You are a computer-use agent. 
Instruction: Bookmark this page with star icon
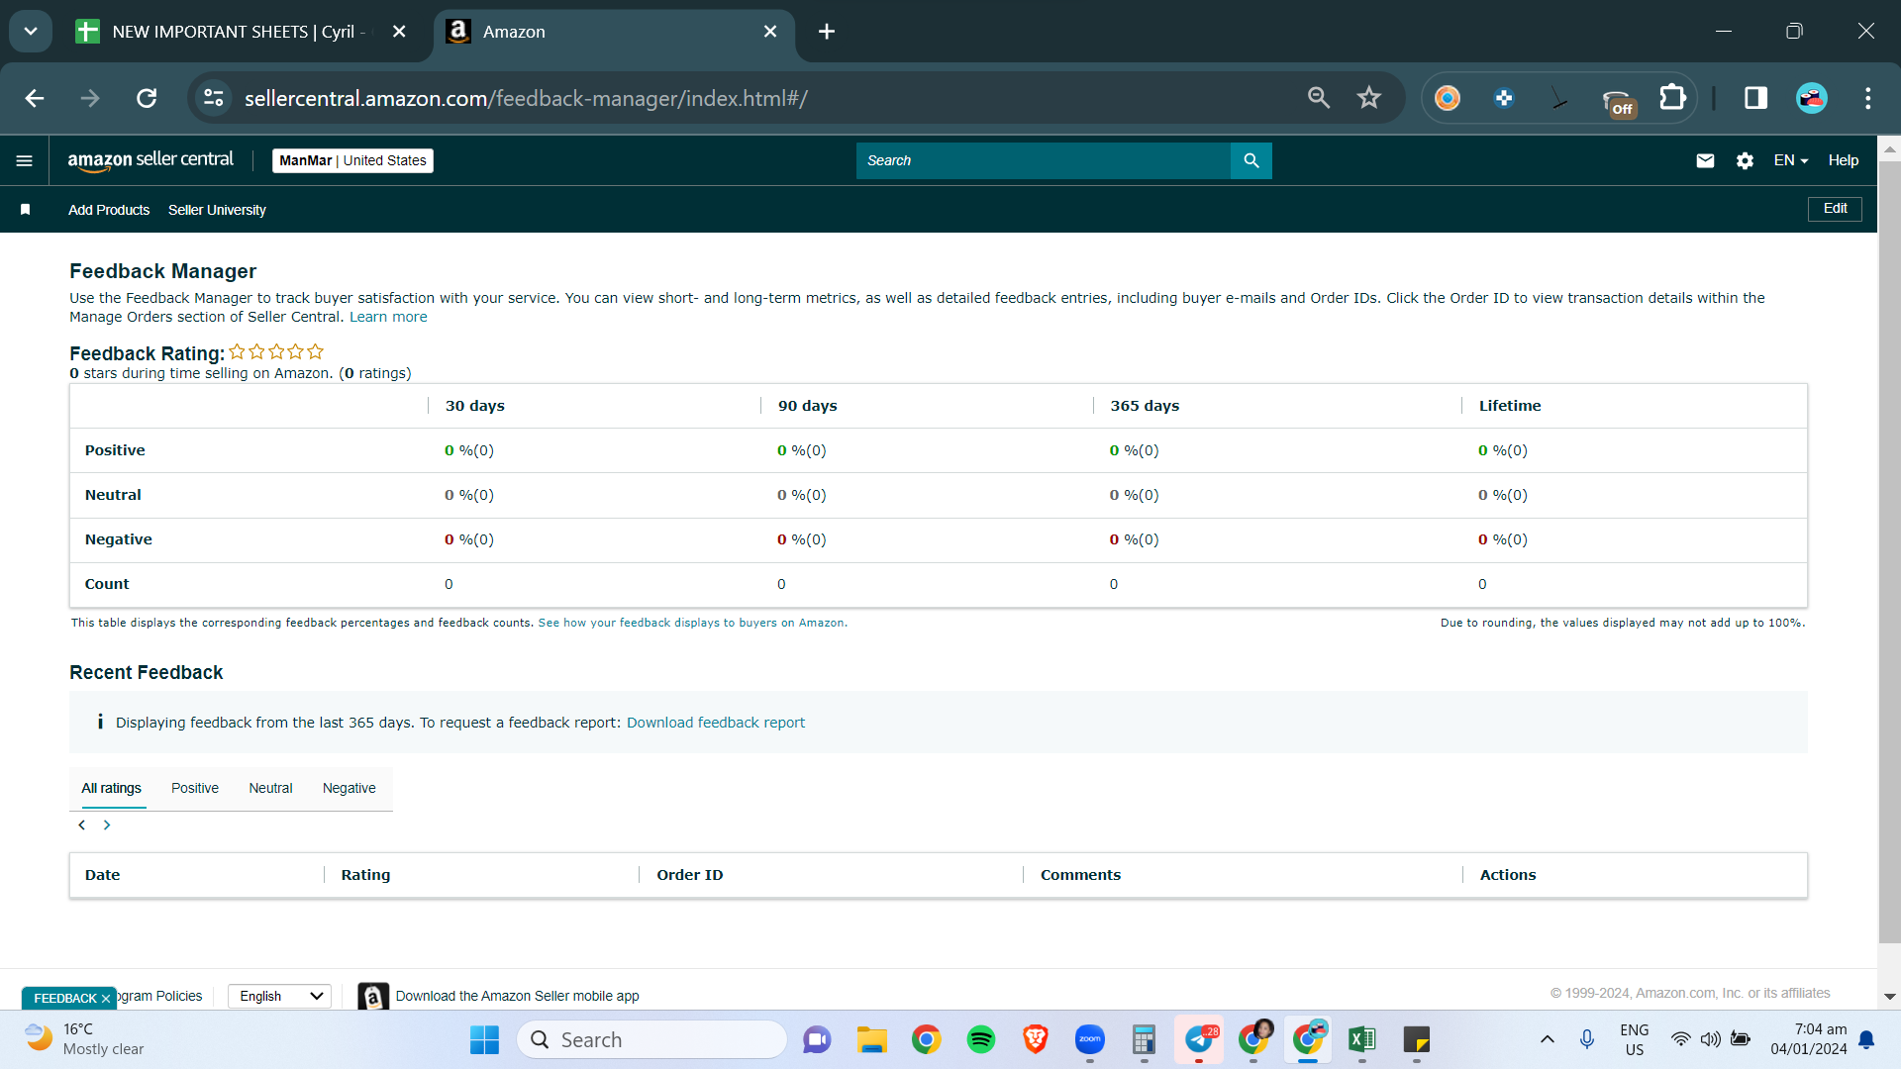pos(1368,98)
